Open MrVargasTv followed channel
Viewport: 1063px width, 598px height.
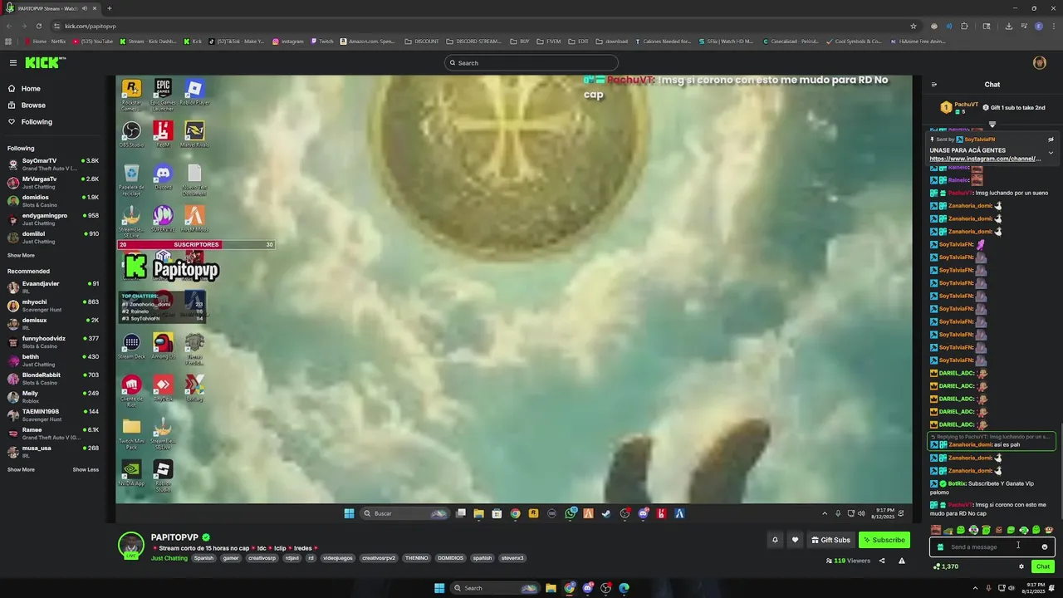[53, 182]
